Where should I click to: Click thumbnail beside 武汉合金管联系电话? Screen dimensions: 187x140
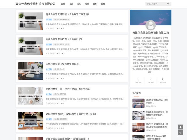pos(138,103)
